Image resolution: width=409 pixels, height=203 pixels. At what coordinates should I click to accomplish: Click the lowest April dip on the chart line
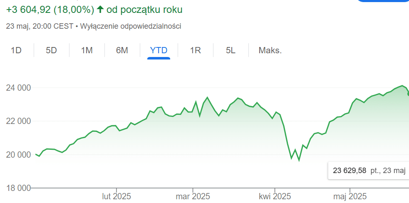299,160
